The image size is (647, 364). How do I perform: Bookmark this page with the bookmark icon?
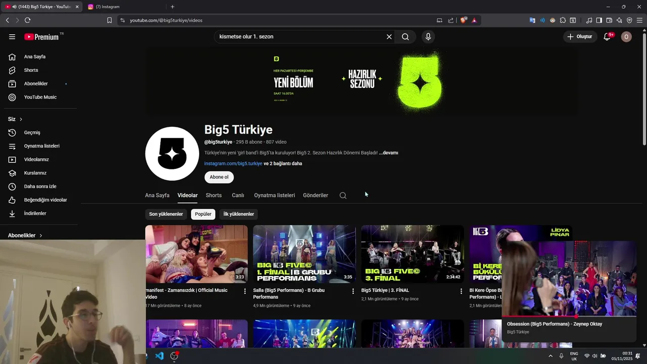pos(109,20)
